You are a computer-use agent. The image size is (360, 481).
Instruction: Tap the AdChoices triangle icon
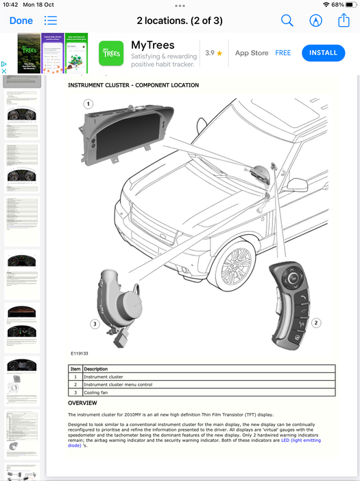pos(3,64)
